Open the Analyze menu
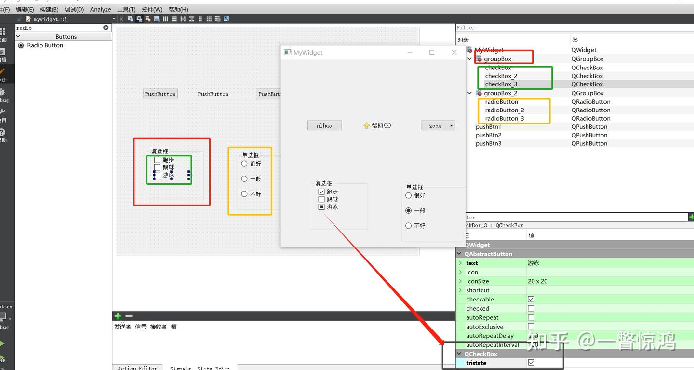Viewport: 694px width, 370px height. coord(100,9)
